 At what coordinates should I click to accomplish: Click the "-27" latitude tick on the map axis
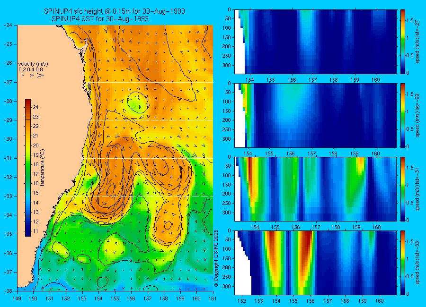click(x=8, y=82)
